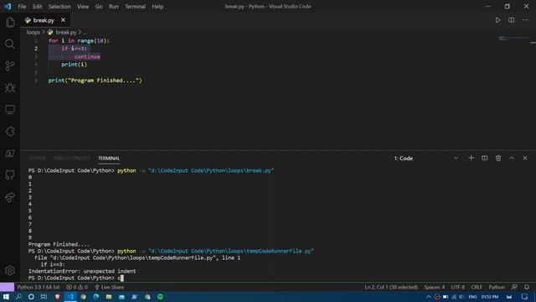Open the File menu
Image resolution: width=536 pixels, height=302 pixels.
pos(22,7)
